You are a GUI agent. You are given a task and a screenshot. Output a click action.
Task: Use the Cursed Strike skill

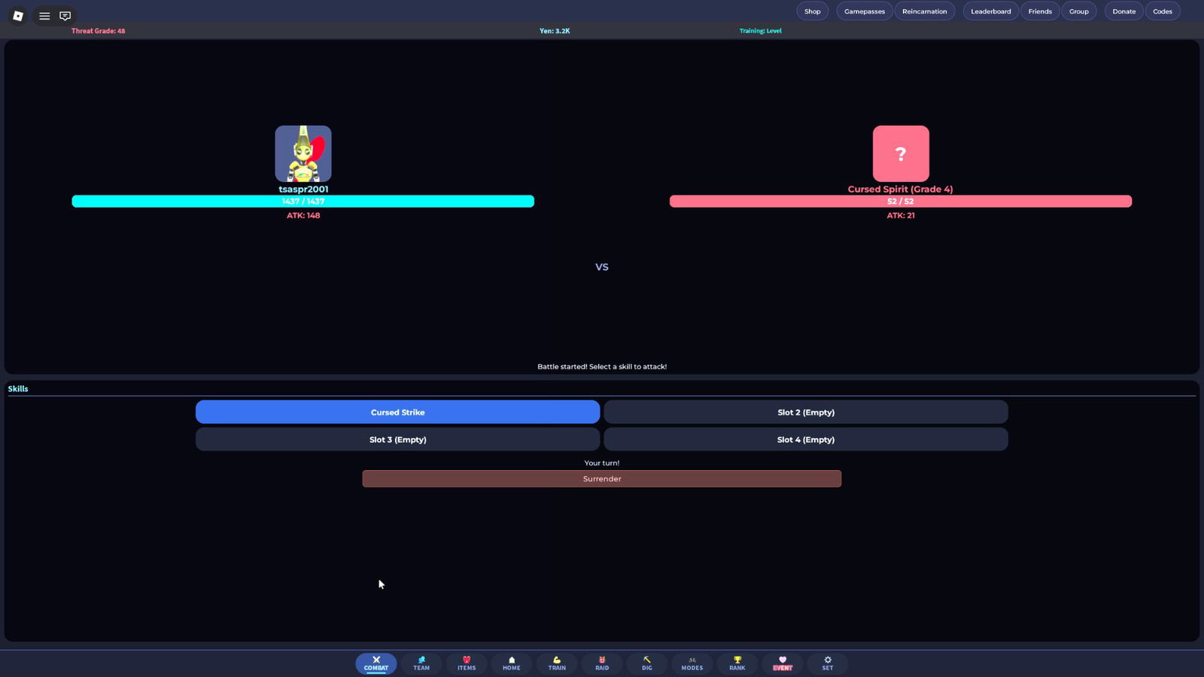[x=397, y=412]
